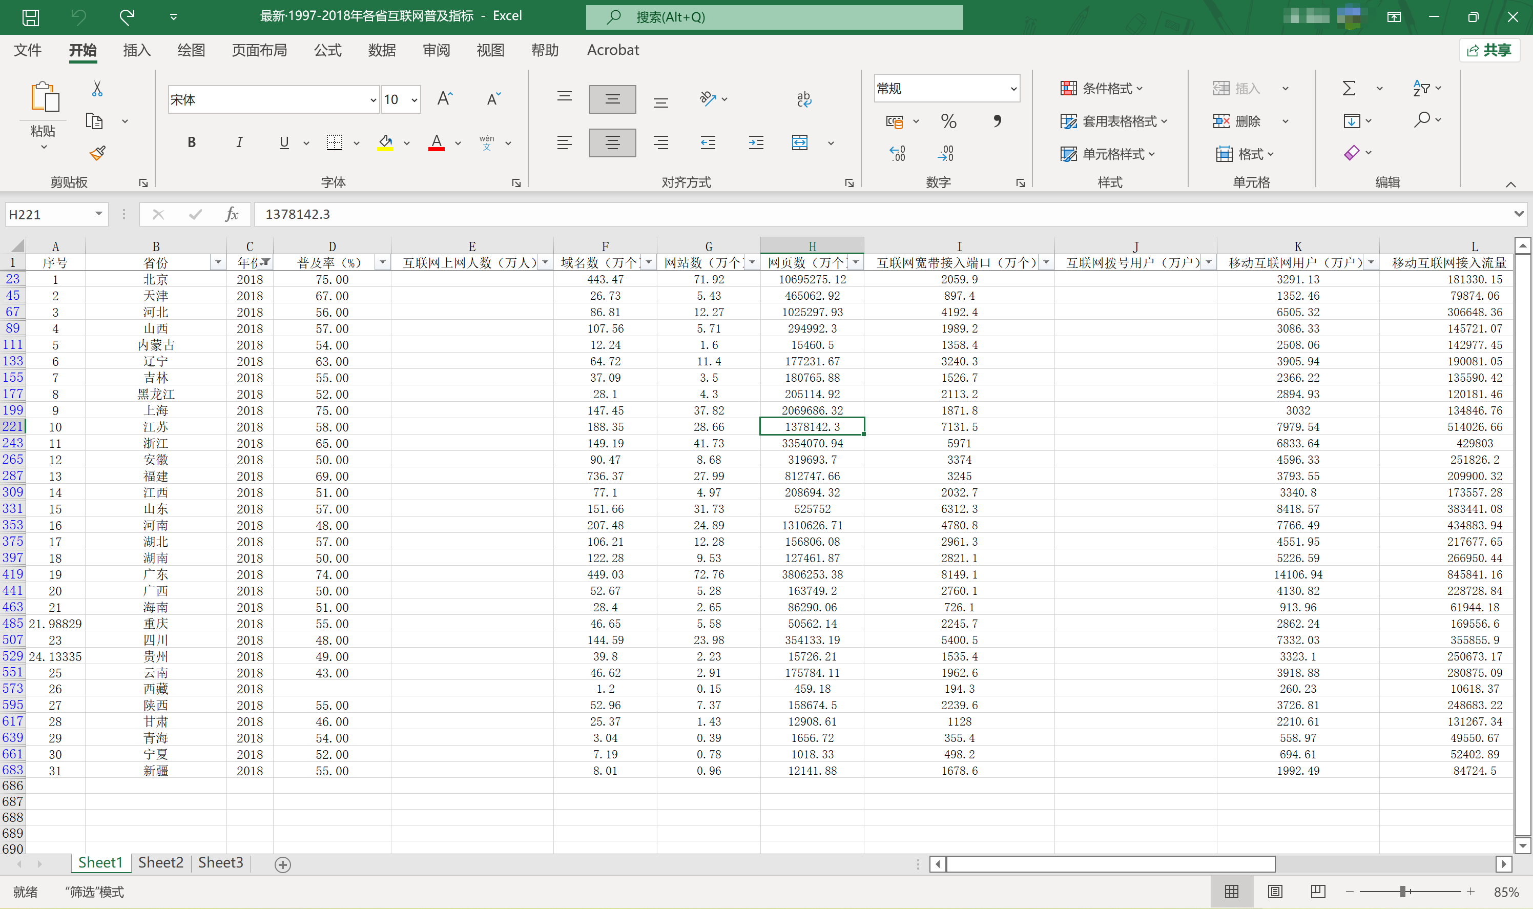Click the Wrap Text icon
Image resolution: width=1533 pixels, height=909 pixels.
click(x=803, y=99)
